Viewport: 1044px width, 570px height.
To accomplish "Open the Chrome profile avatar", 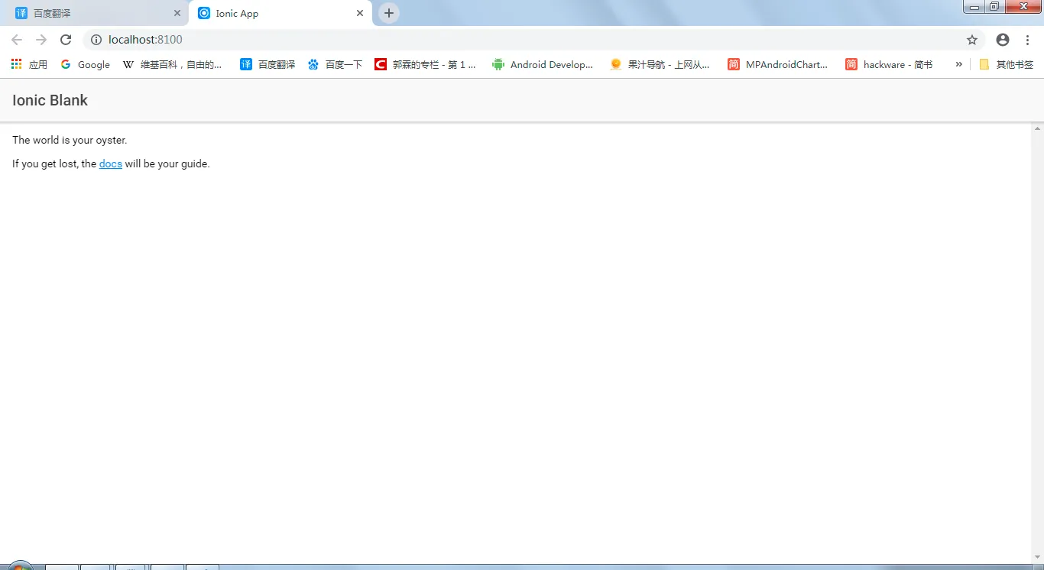I will pos(1003,40).
